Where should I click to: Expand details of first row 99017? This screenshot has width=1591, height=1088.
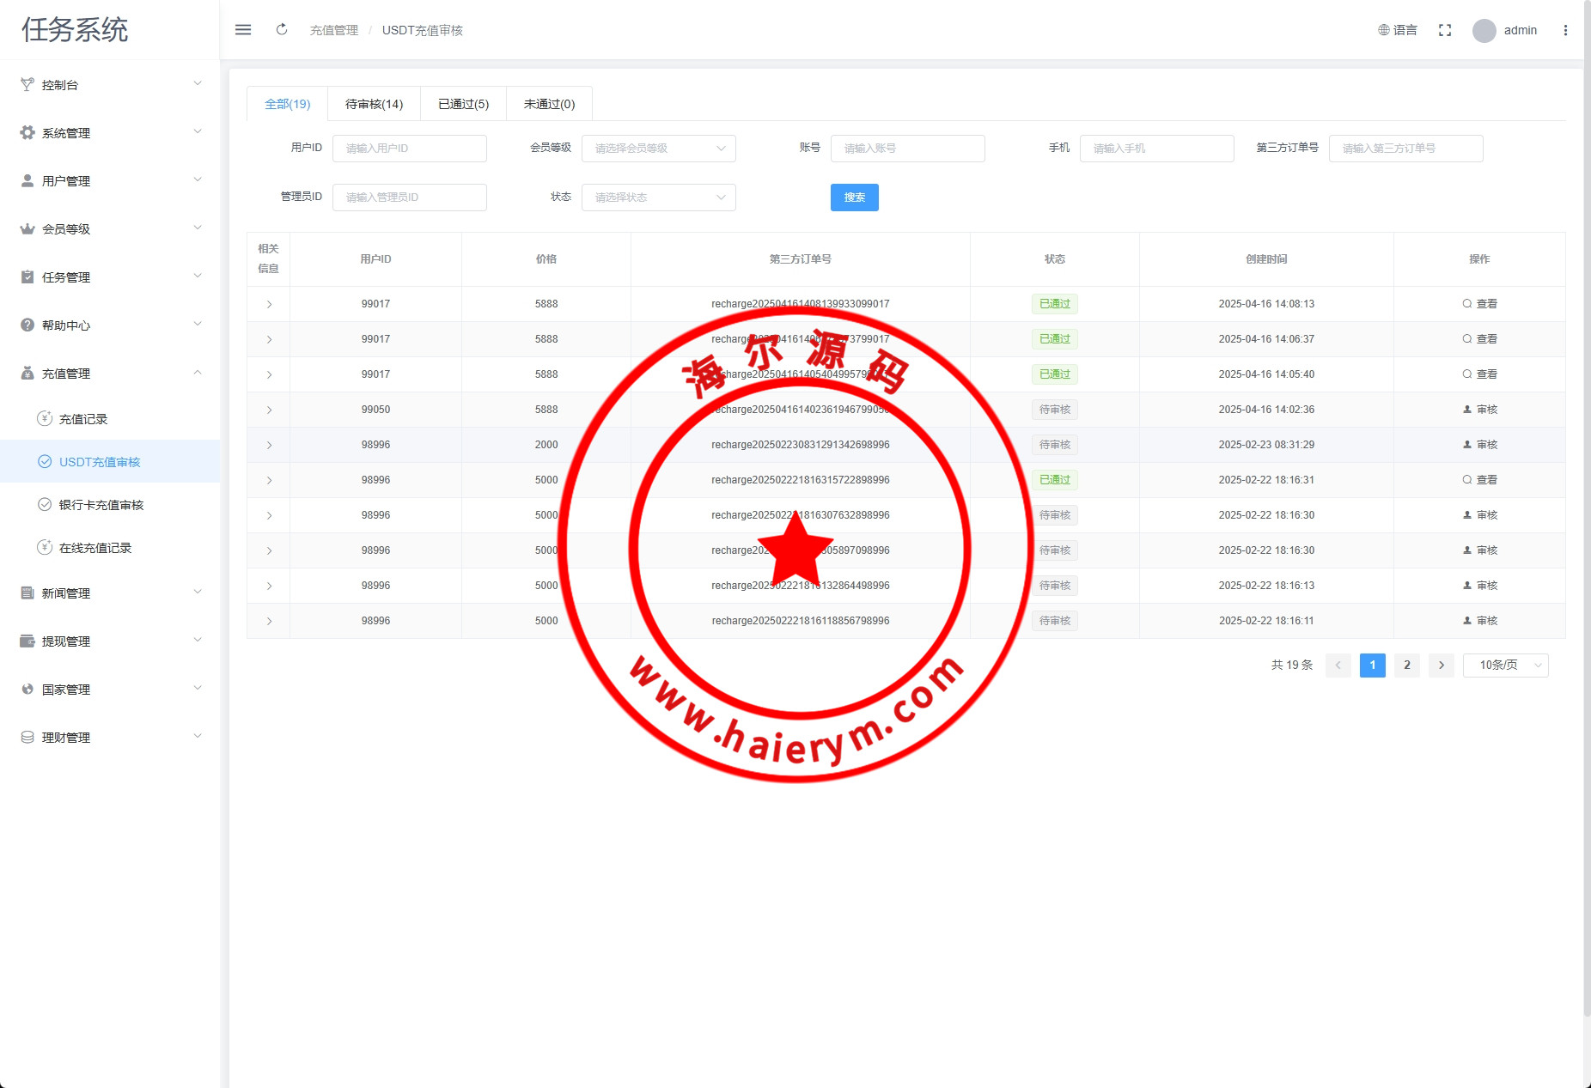(269, 304)
